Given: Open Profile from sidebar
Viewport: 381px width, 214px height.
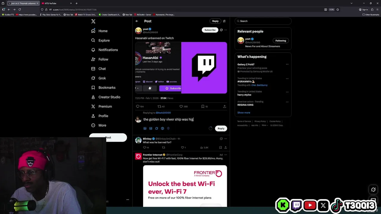Looking at the screenshot, I should pyautogui.click(x=99, y=116).
